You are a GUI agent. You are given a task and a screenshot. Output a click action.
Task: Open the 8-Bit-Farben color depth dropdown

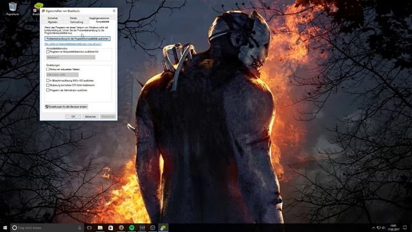62,75
